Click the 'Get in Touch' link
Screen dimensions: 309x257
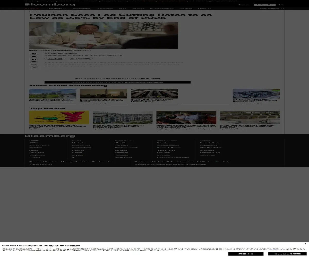coord(150,78)
